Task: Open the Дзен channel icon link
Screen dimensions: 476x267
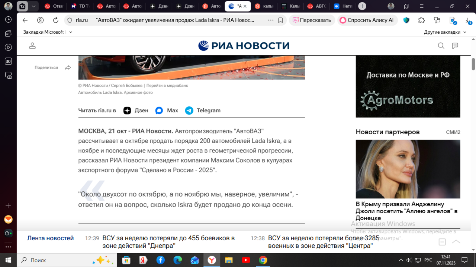Action: coord(127,111)
